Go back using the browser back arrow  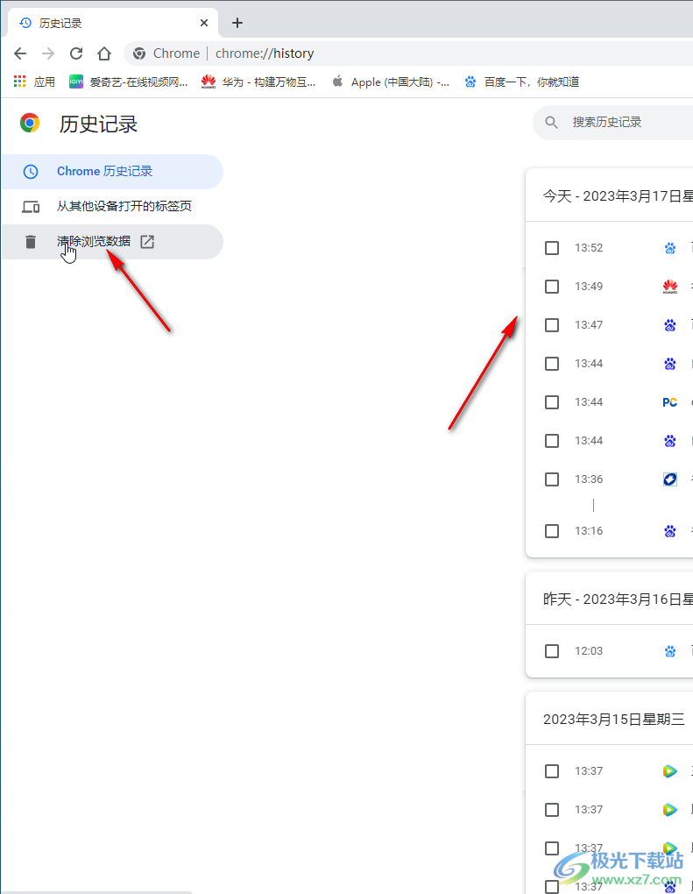click(20, 53)
